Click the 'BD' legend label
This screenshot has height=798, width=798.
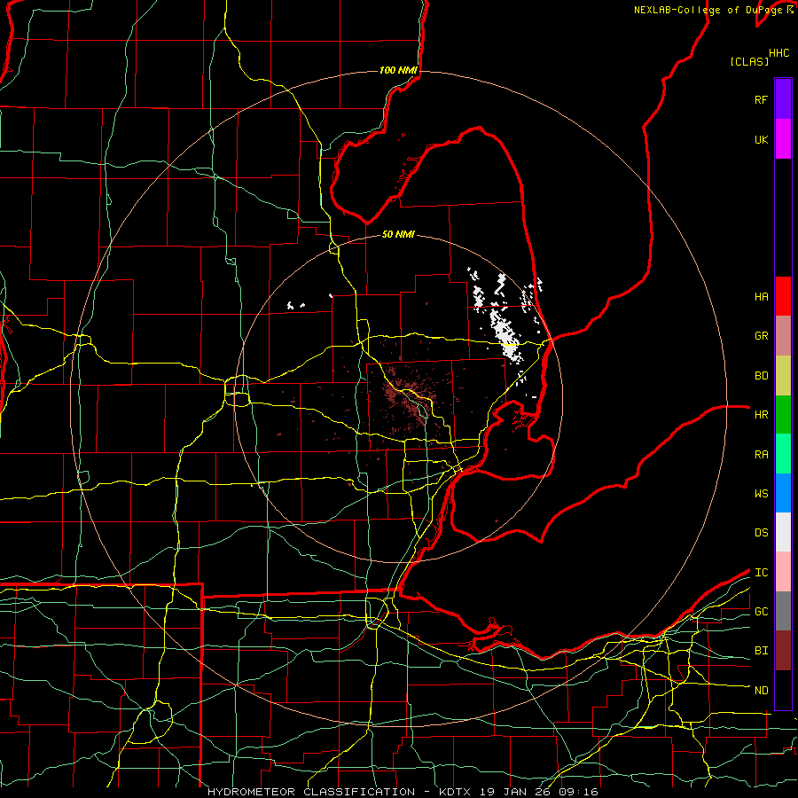point(761,376)
